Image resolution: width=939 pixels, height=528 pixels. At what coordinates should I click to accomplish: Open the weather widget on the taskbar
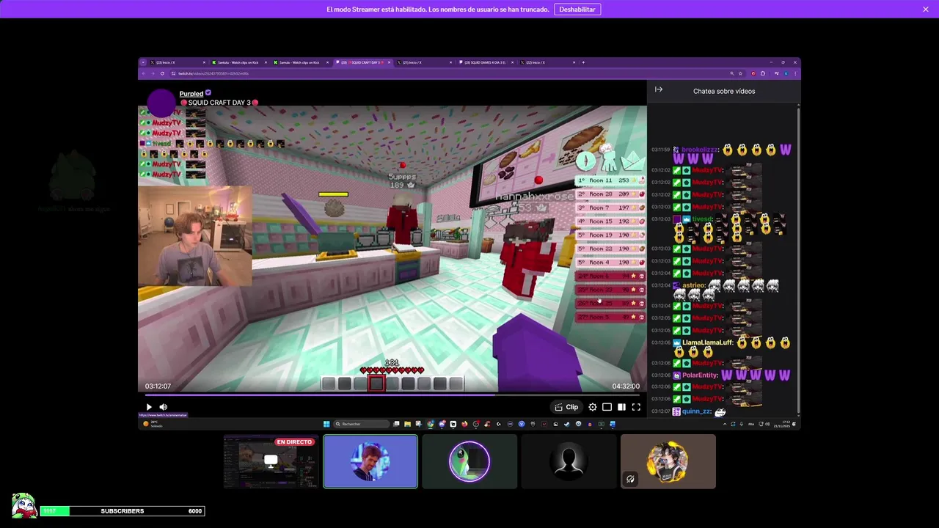[153, 424]
